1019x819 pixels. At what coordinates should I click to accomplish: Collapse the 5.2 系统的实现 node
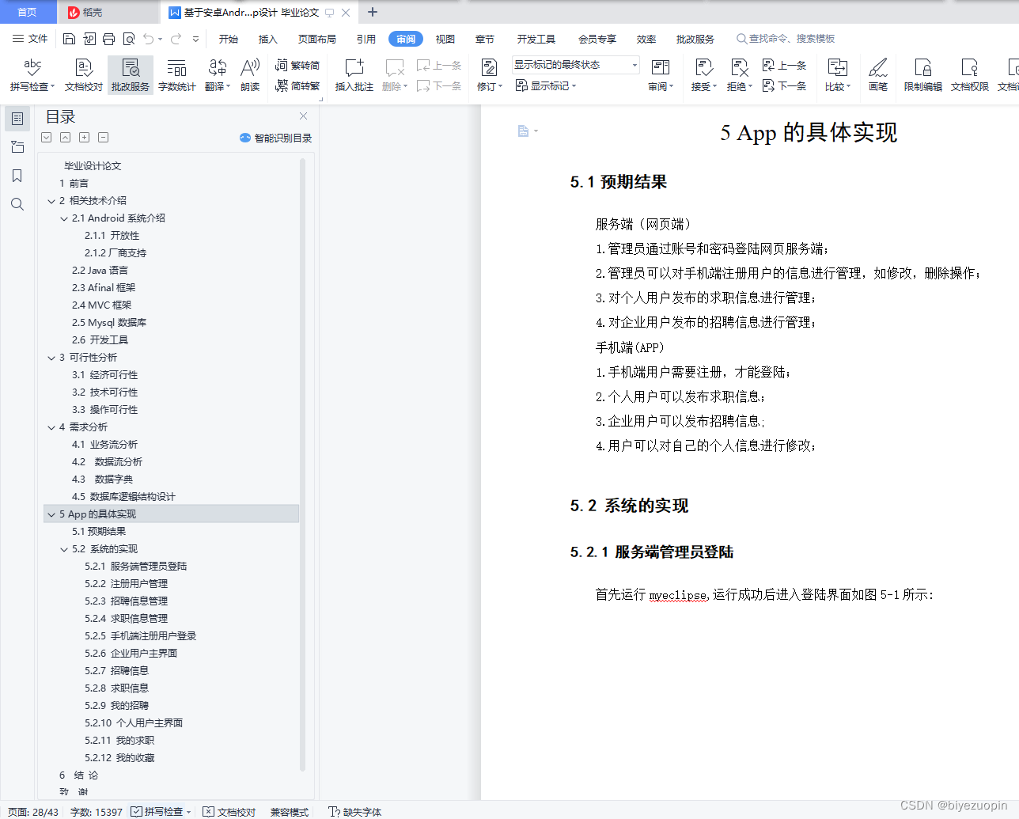point(64,549)
